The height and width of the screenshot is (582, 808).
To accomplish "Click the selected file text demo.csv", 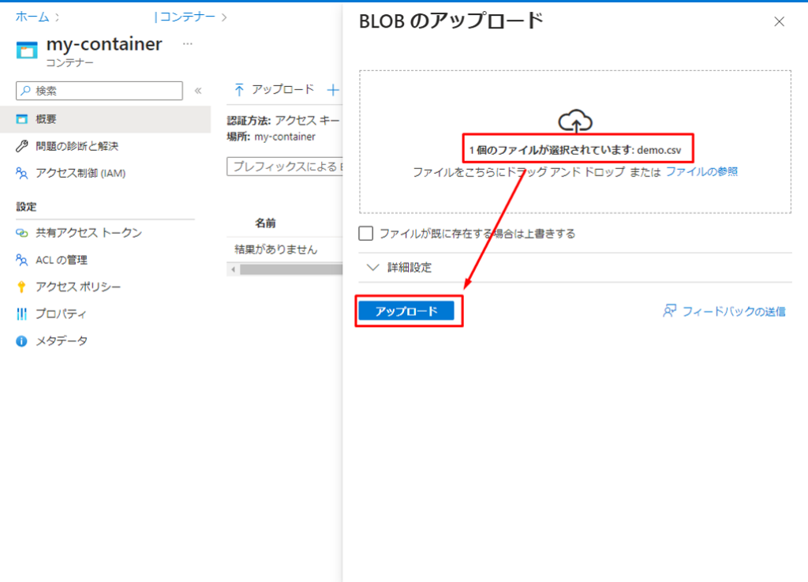I will point(659,150).
